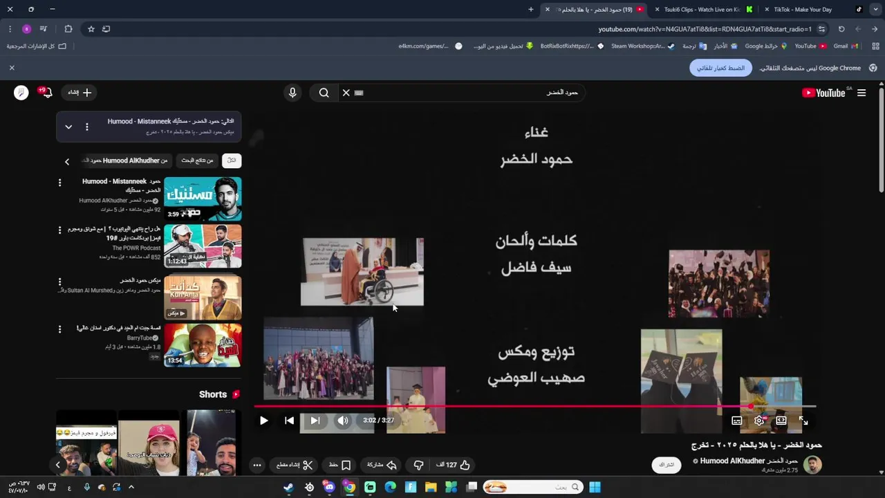This screenshot has width=885, height=498.
Task: Open playlist panel three-dot options
Action: [87, 127]
